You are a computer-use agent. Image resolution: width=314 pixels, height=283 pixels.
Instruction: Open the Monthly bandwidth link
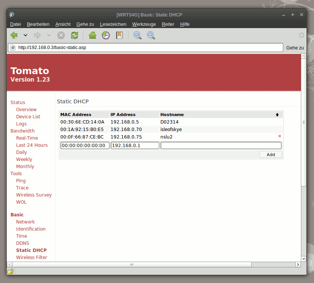point(25,167)
